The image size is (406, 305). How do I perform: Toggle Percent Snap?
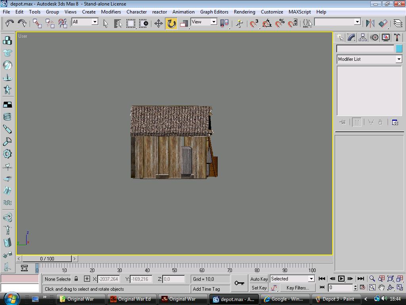(x=280, y=23)
